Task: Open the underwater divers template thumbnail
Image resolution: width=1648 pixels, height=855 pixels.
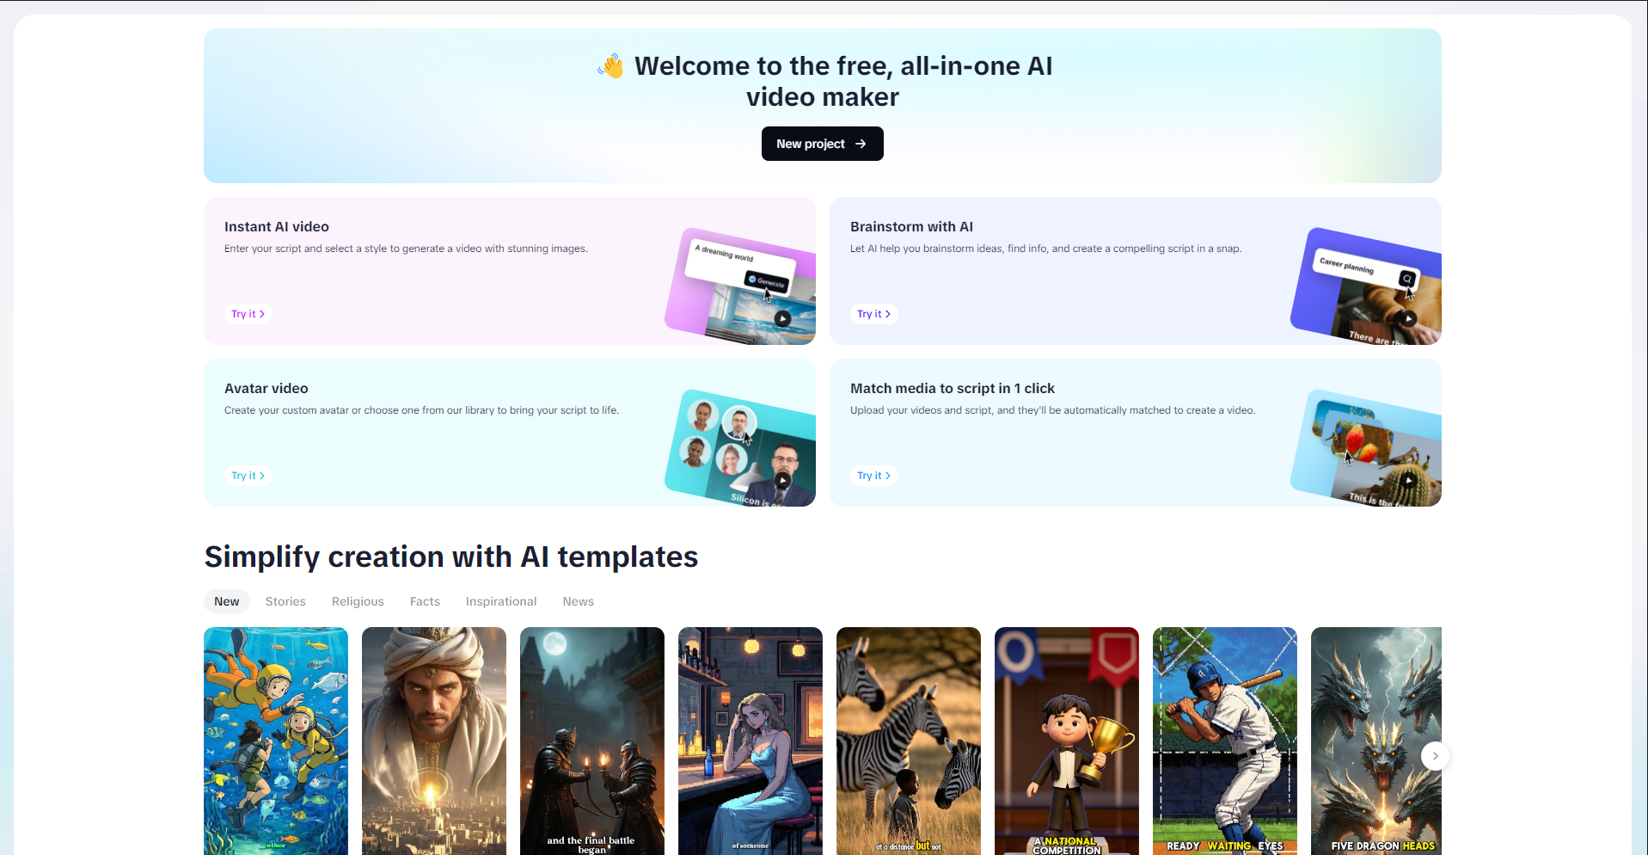Action: (276, 741)
